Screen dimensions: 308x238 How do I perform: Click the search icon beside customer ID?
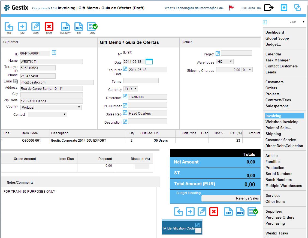[x=54, y=52]
